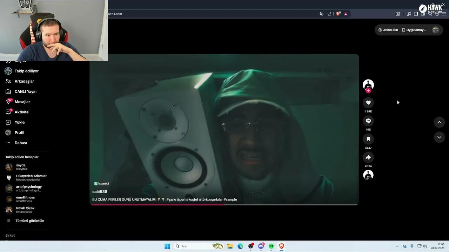This screenshot has height=252, width=449.
Task: Click the Jeton alın coins button
Action: (x=388, y=30)
